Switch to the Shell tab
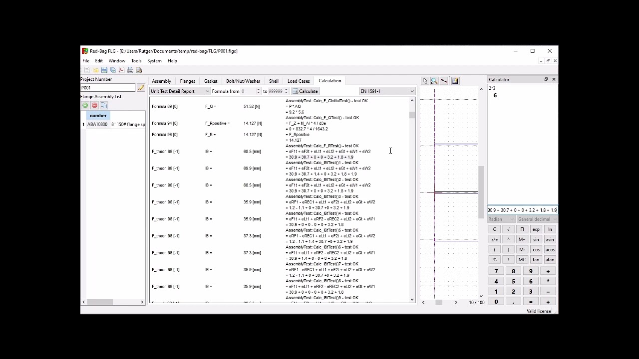Screen dimensions: 639x359 point(274,81)
